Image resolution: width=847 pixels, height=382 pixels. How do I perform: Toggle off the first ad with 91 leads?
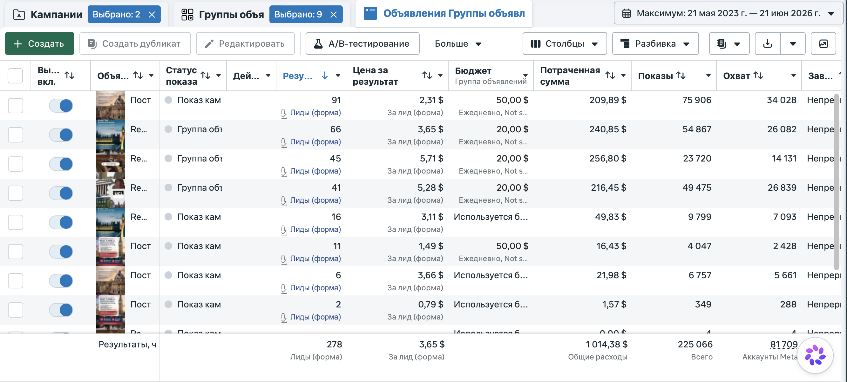(61, 106)
